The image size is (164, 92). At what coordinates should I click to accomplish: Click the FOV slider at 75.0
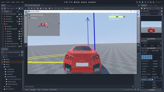[157, 82]
